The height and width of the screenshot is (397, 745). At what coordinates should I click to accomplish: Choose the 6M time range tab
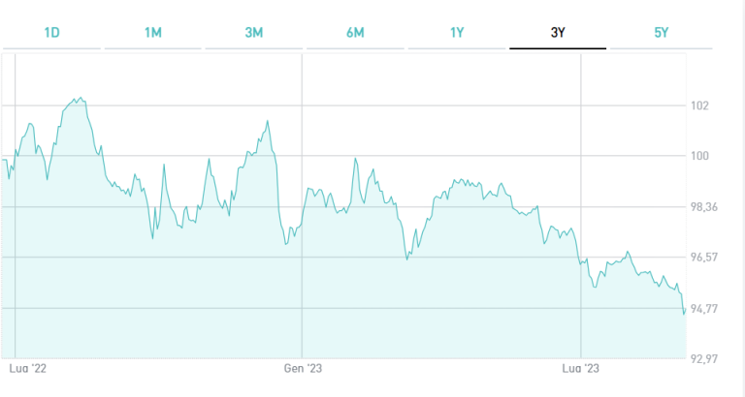click(x=355, y=32)
